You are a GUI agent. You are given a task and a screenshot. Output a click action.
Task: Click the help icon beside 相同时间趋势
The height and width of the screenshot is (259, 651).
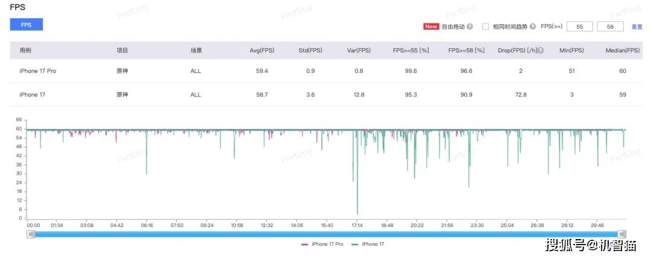pos(533,27)
